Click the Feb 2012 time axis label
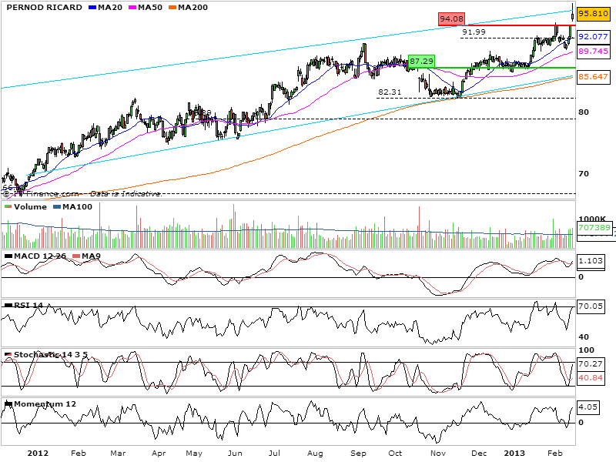616x462 pixels. click(79, 454)
